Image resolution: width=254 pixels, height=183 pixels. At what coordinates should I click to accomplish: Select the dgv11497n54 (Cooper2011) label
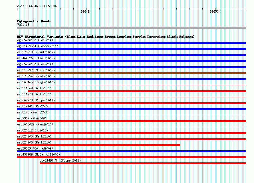pos(60,160)
